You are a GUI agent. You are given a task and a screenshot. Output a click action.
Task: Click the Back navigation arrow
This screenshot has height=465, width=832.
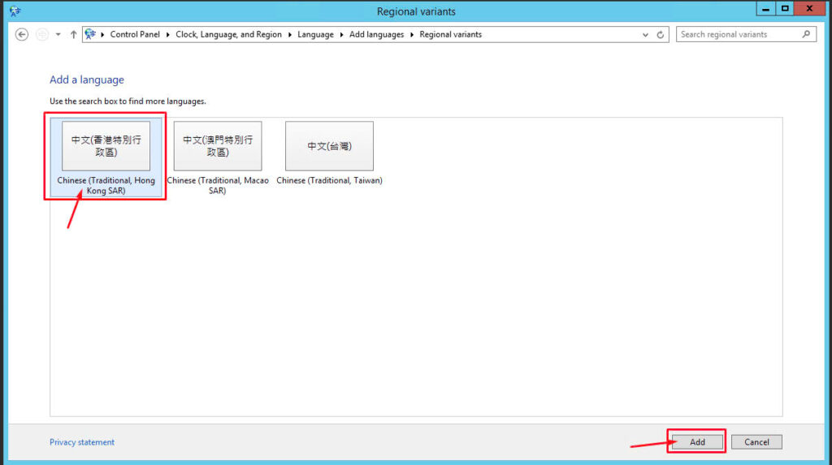click(x=22, y=34)
